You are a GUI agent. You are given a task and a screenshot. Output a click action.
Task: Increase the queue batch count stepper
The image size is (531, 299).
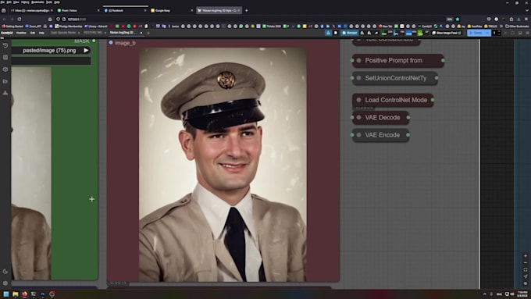coord(499,31)
